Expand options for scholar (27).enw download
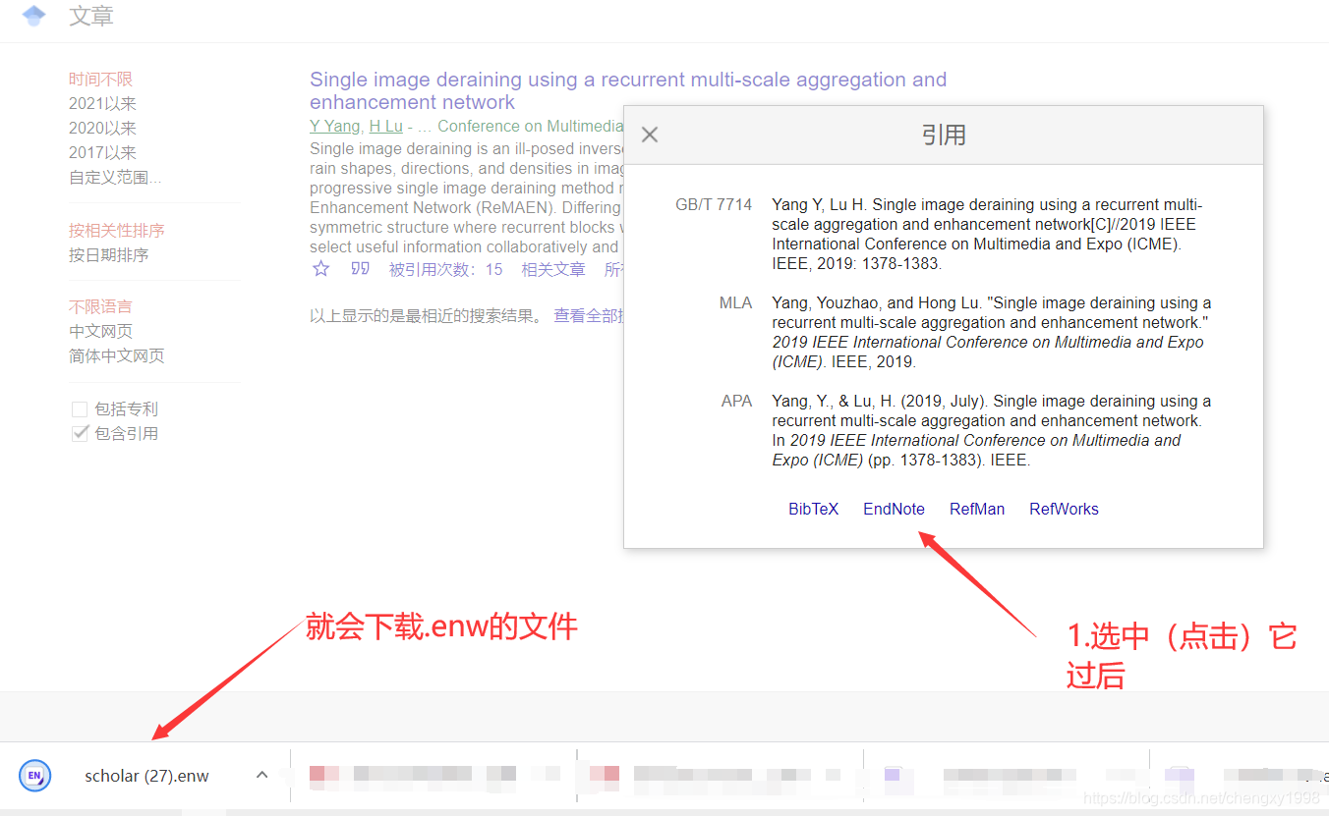The width and height of the screenshot is (1329, 816). 261,775
